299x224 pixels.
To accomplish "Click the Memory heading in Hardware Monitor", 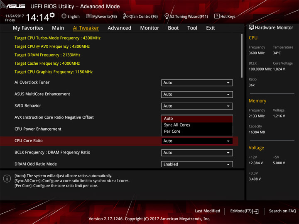I will [257, 101].
